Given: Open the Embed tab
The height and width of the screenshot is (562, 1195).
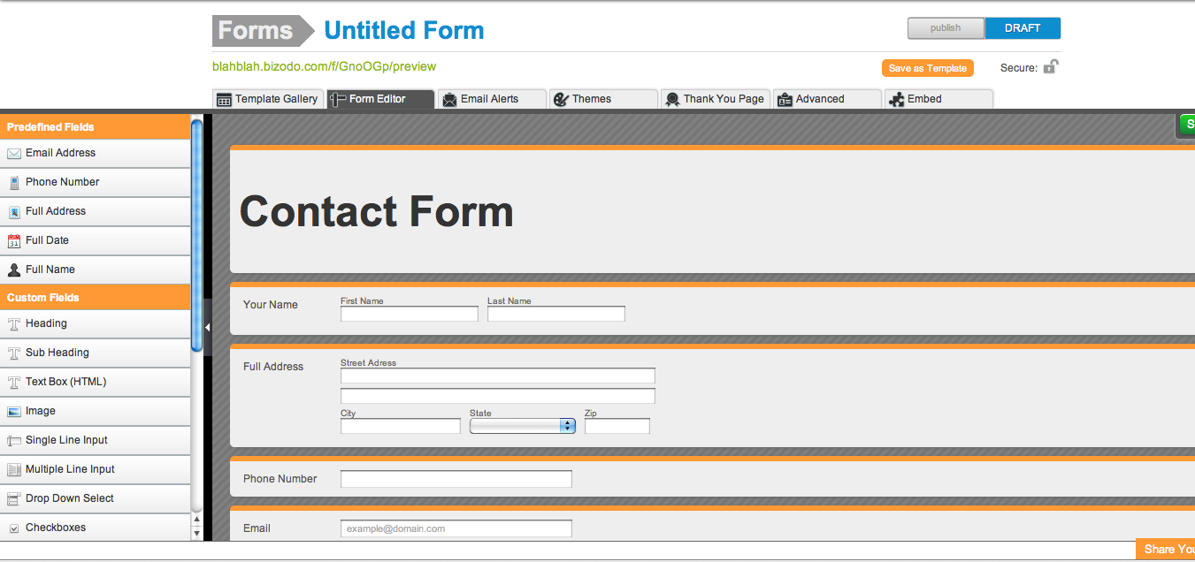Looking at the screenshot, I should [938, 99].
